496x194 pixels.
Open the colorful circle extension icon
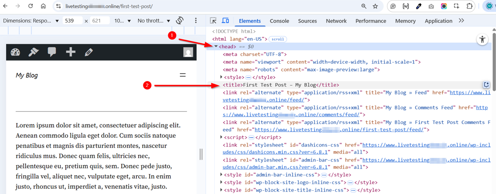[444, 6]
